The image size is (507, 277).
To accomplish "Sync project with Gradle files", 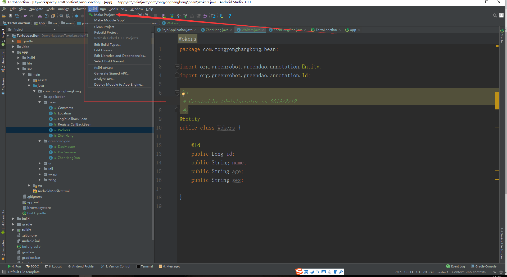I will [x=172, y=16].
